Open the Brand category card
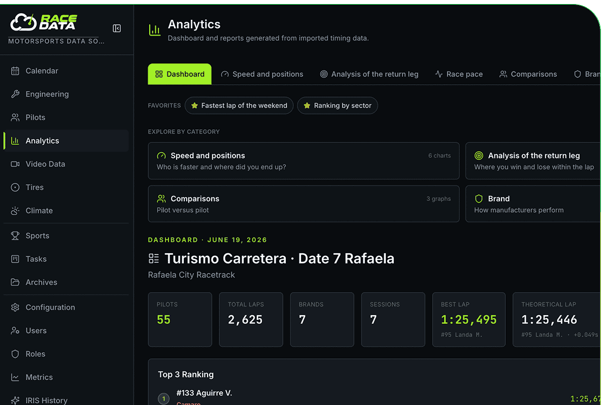 point(533,204)
